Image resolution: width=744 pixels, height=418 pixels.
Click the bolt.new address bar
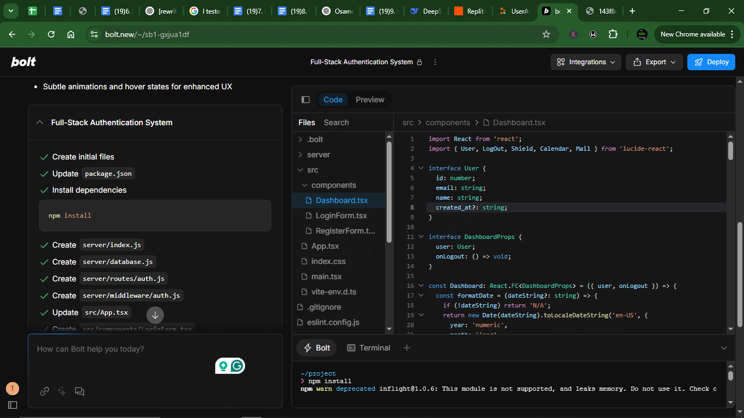coord(321,34)
